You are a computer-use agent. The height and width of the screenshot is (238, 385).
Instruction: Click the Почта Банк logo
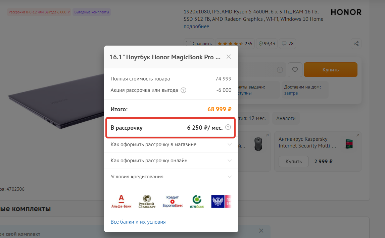tap(221, 201)
